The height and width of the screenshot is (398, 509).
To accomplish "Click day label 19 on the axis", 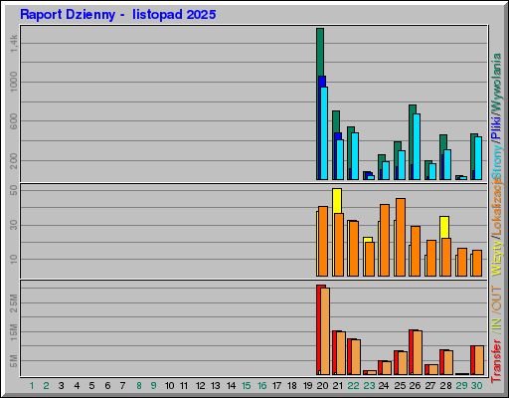I will tap(307, 386).
